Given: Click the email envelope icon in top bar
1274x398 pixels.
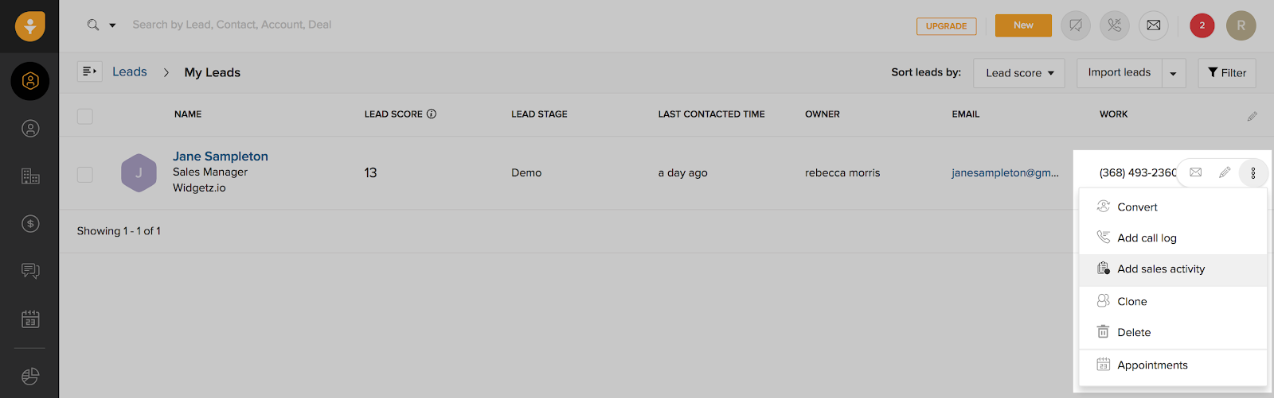Looking at the screenshot, I should pos(1153,25).
